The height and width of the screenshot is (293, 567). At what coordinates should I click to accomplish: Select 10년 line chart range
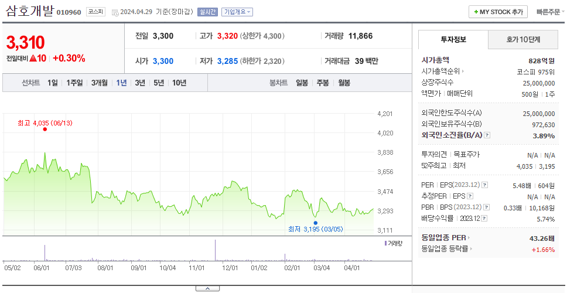[x=179, y=83]
